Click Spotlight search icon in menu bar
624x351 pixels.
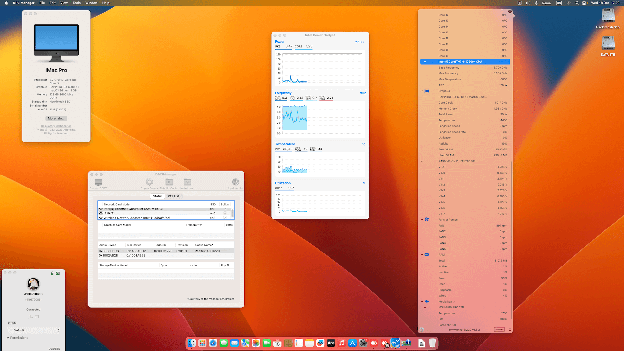click(x=577, y=3)
